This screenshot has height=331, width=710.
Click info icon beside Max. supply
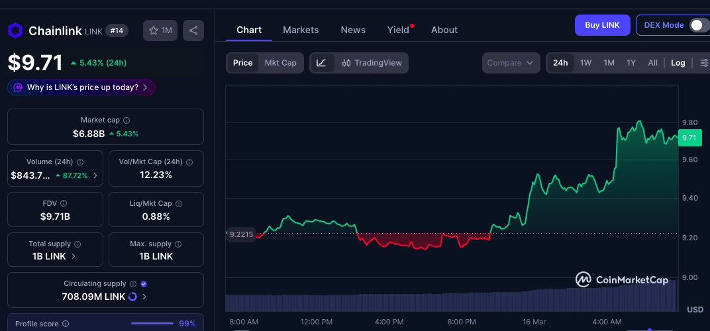[178, 244]
